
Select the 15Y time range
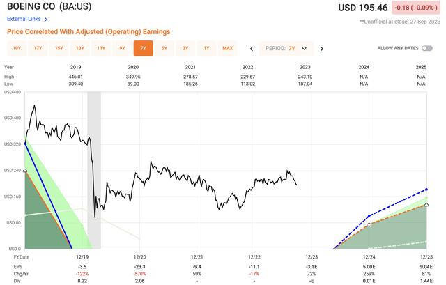point(59,49)
